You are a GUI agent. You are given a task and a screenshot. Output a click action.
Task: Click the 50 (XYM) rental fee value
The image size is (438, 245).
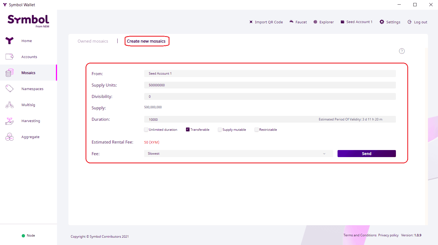click(x=152, y=142)
